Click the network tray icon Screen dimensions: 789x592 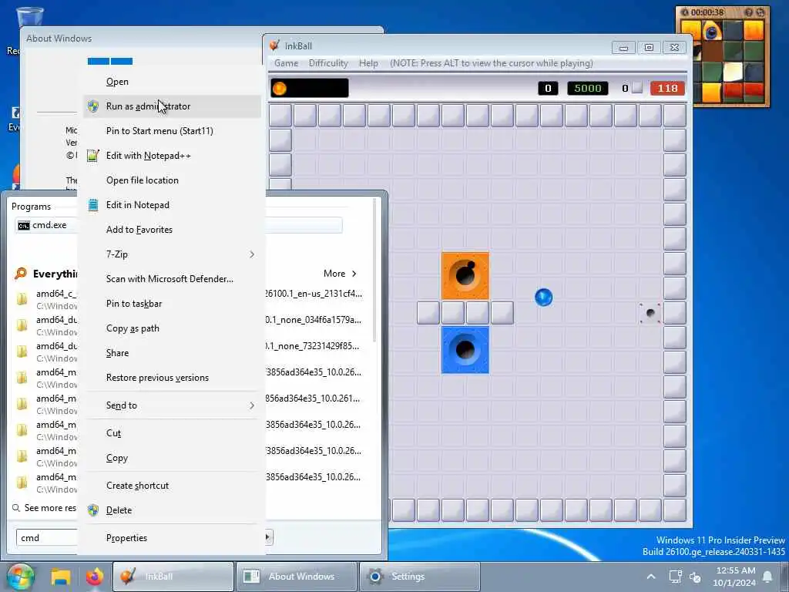tap(675, 577)
